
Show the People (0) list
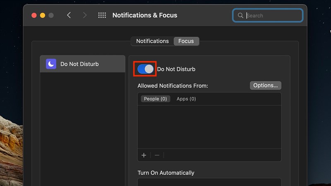[155, 99]
